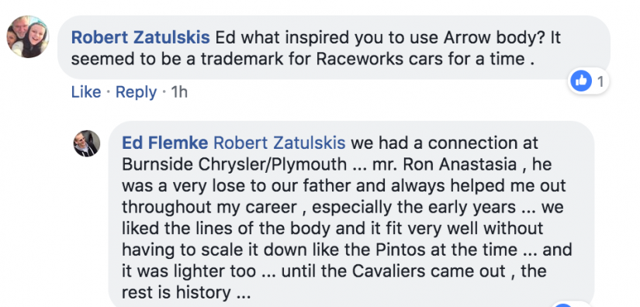Open Robert Zatulskis's profile picture
Viewport: 640px width, 307px height.
tap(28, 36)
